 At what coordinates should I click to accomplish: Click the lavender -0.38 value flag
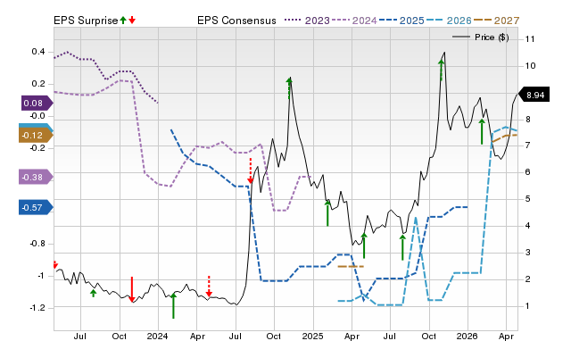point(36,177)
